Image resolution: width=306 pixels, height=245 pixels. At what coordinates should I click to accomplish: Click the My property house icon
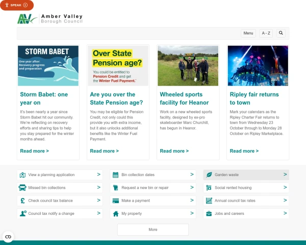tap(116, 213)
